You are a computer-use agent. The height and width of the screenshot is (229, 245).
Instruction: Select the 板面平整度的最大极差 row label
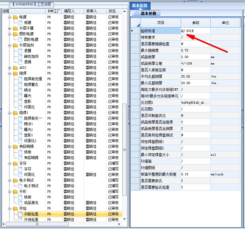coord(161,174)
